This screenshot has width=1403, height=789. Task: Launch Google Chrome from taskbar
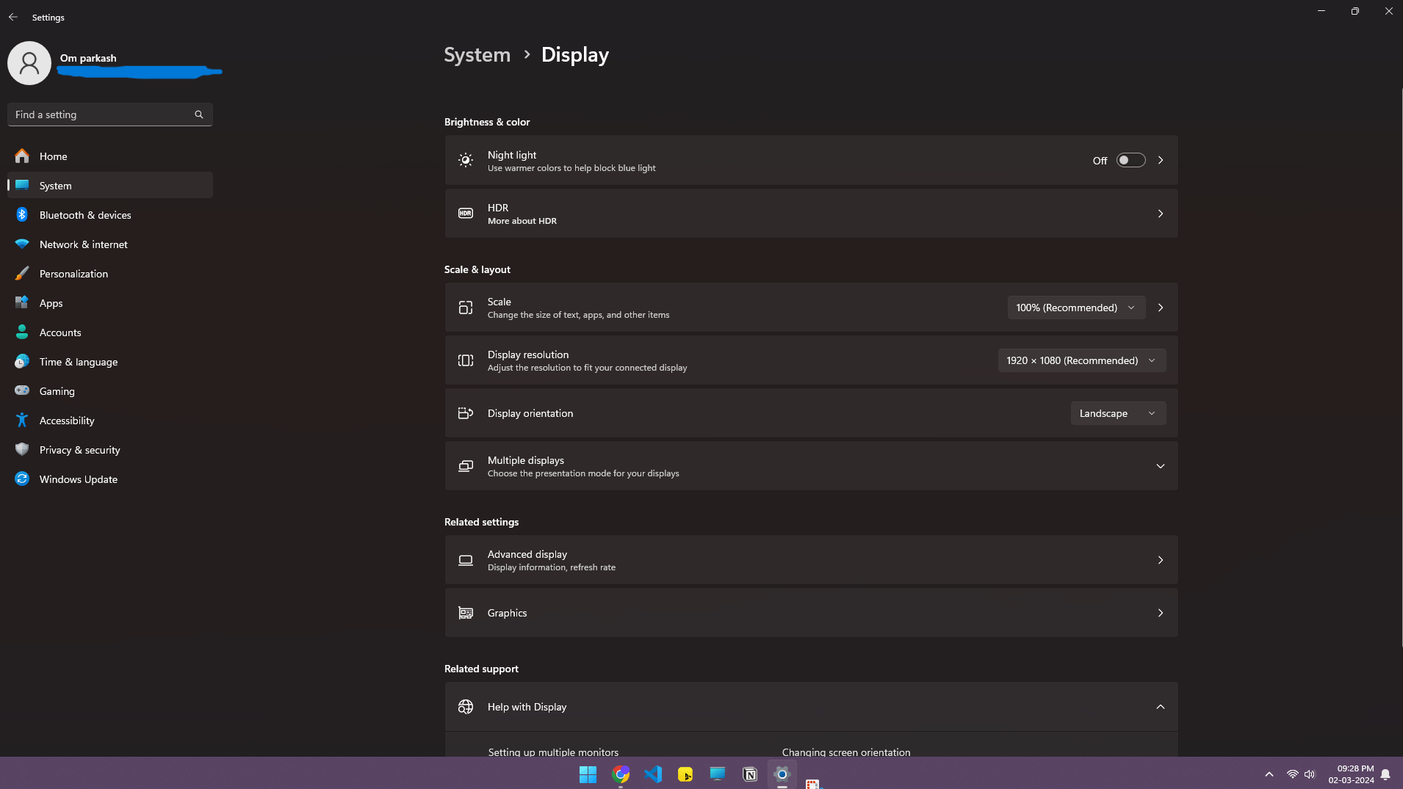[x=621, y=774]
